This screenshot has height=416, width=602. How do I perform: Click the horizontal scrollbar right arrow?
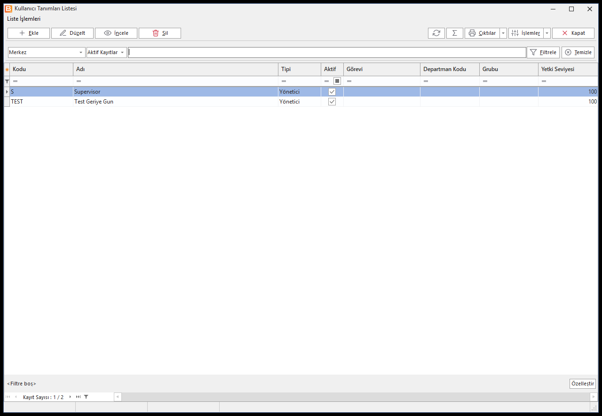point(594,397)
